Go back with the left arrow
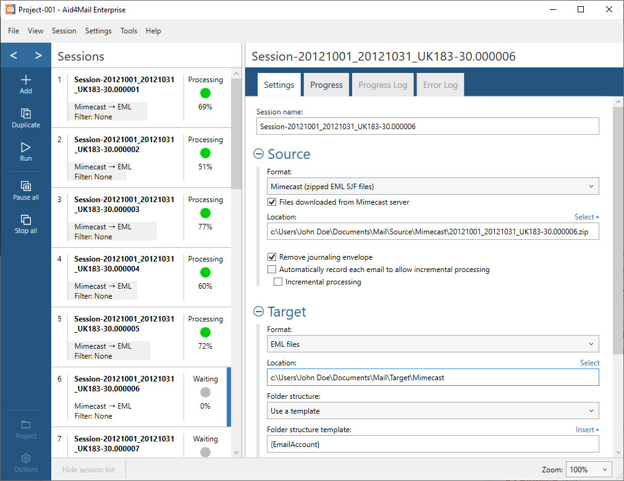This screenshot has width=624, height=481. coord(14,56)
